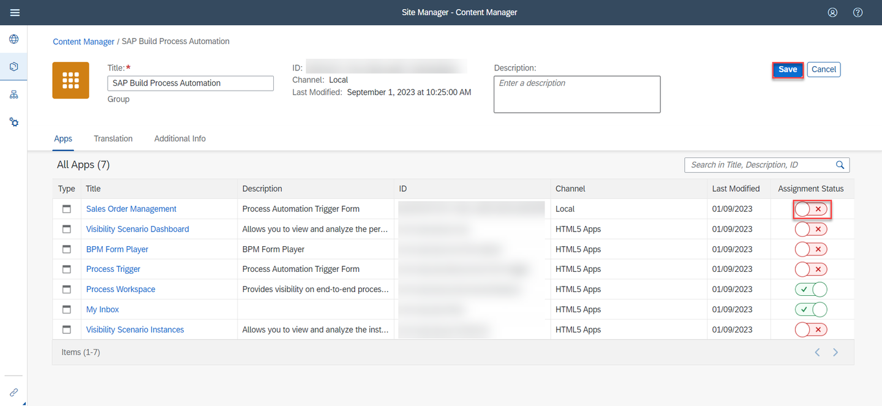Toggle assignment for Visibility Scenario Instances
Screen dimensions: 882x406
[811, 329]
